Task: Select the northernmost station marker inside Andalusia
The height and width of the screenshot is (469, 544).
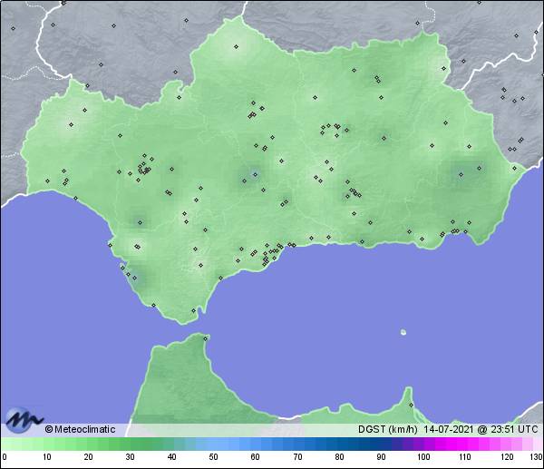Action: click(236, 46)
